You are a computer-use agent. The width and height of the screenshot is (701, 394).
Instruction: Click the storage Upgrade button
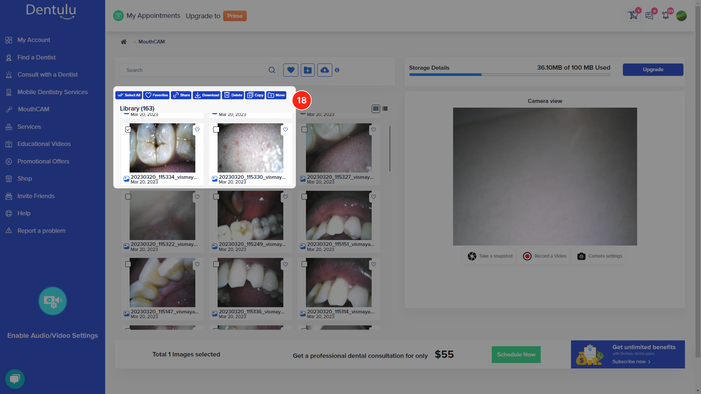[653, 70]
